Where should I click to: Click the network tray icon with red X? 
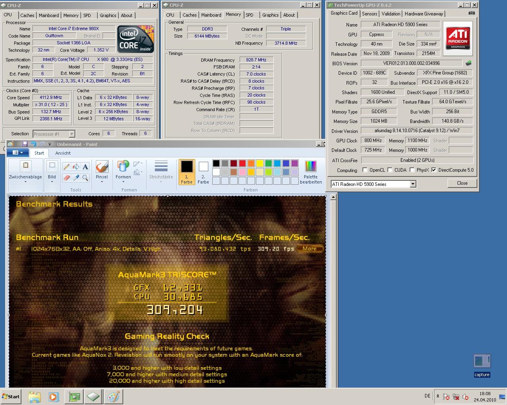pos(456,397)
